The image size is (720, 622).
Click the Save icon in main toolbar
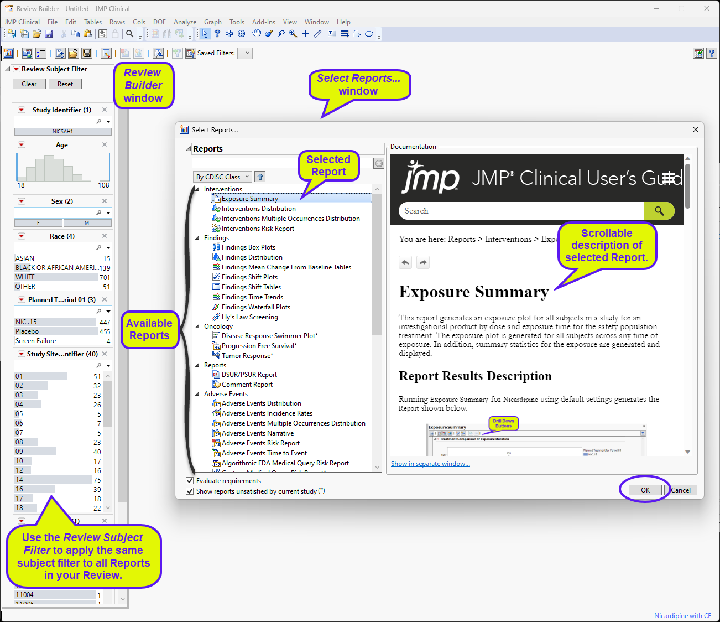tap(49, 34)
